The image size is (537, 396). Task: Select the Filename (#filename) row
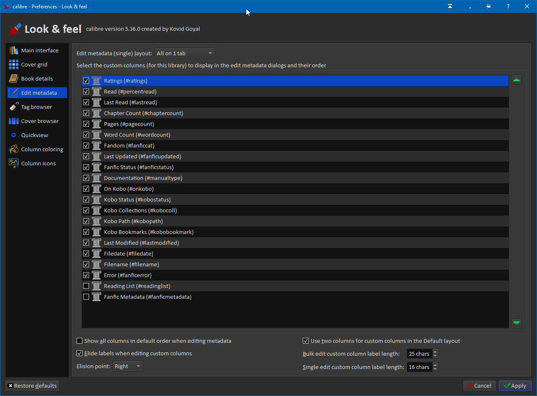click(295, 264)
